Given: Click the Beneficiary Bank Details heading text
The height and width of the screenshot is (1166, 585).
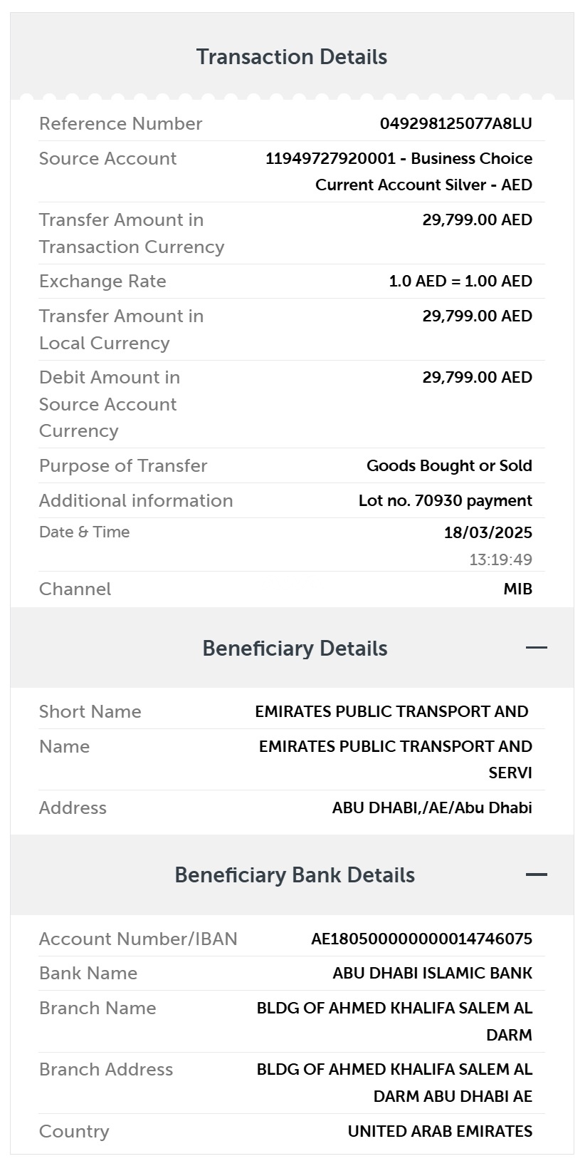Looking at the screenshot, I should pyautogui.click(x=295, y=874).
